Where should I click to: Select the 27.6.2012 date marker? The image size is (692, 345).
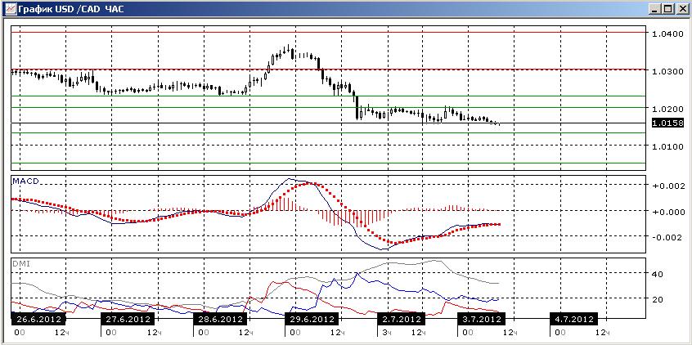pos(128,319)
